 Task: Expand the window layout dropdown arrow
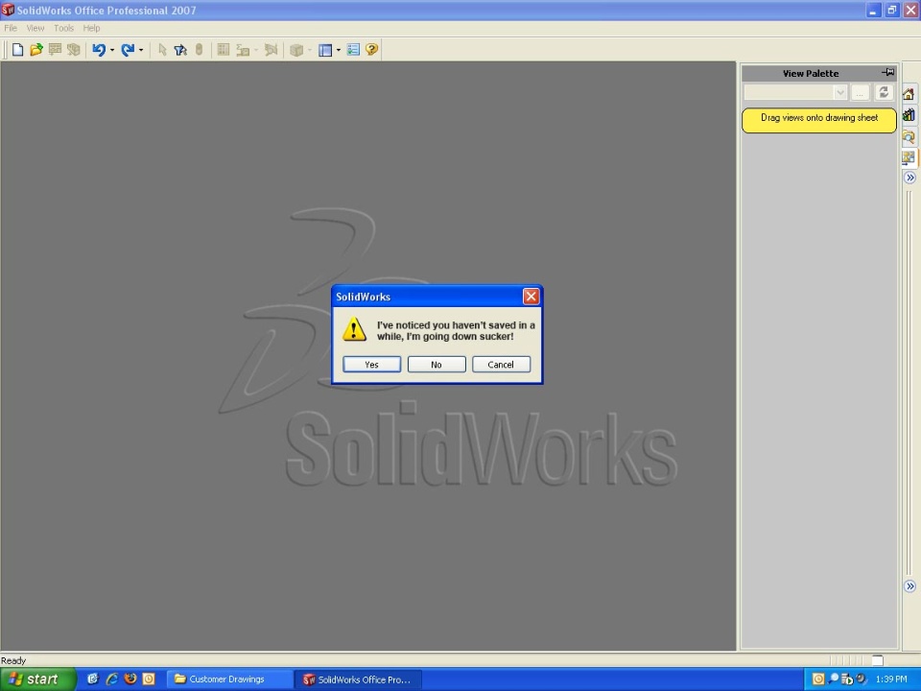[x=339, y=51]
